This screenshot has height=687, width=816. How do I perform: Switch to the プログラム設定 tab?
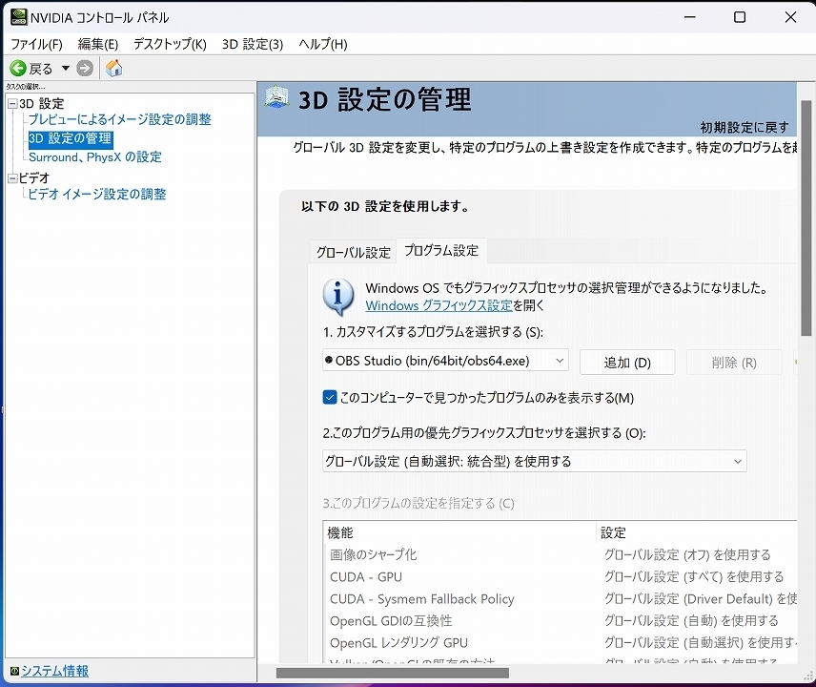point(441,251)
